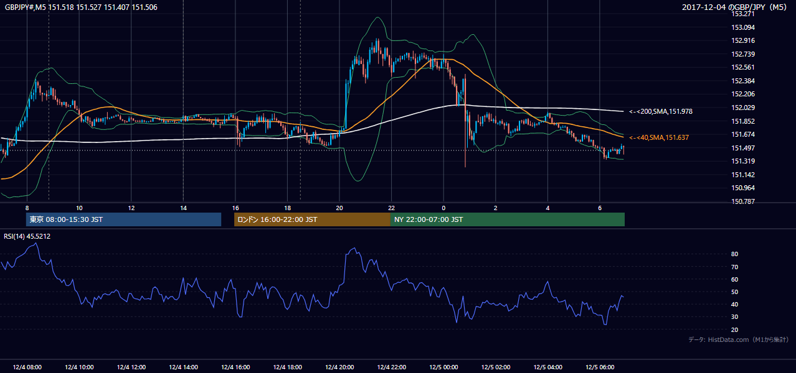Click the RSI scale value 50

click(x=735, y=292)
